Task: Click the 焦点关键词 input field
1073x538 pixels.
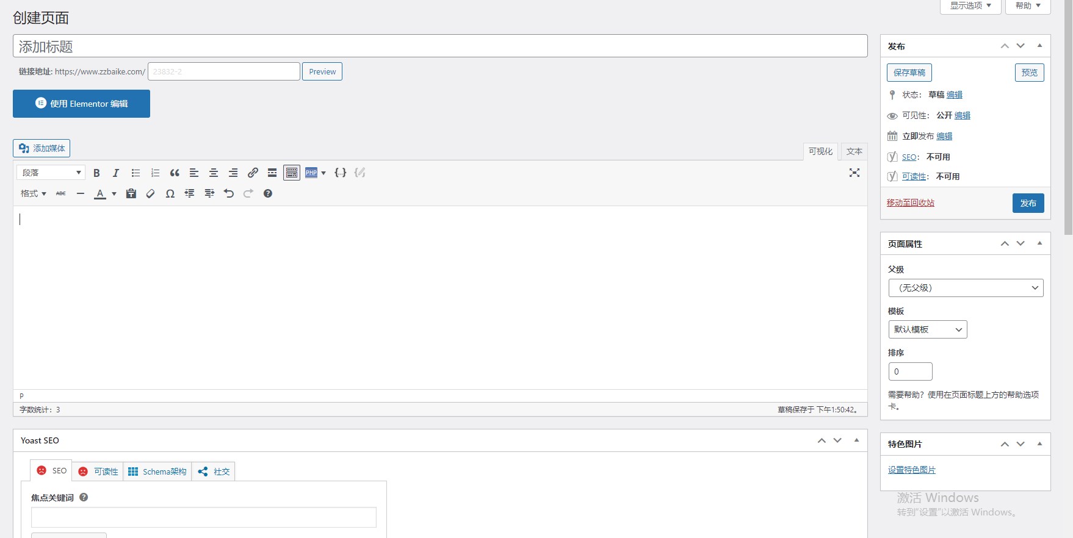Action: pos(204,517)
